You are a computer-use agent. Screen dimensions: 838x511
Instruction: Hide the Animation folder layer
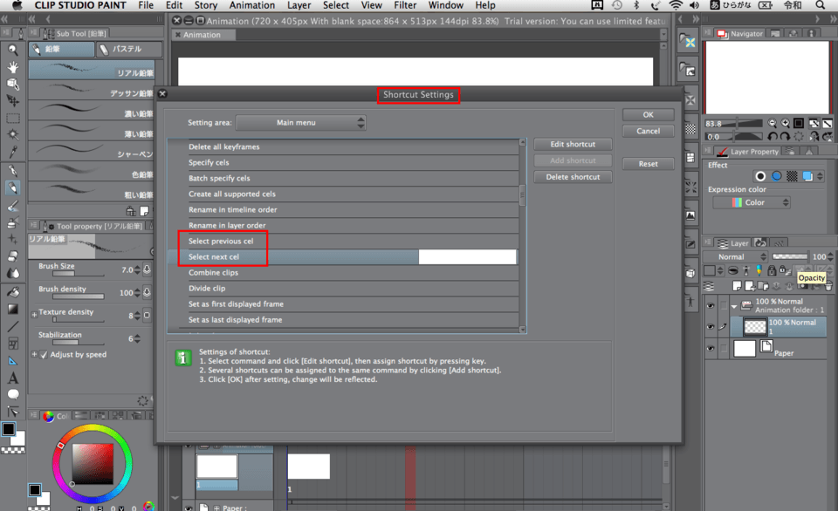click(711, 305)
